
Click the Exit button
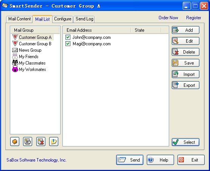[191, 160]
